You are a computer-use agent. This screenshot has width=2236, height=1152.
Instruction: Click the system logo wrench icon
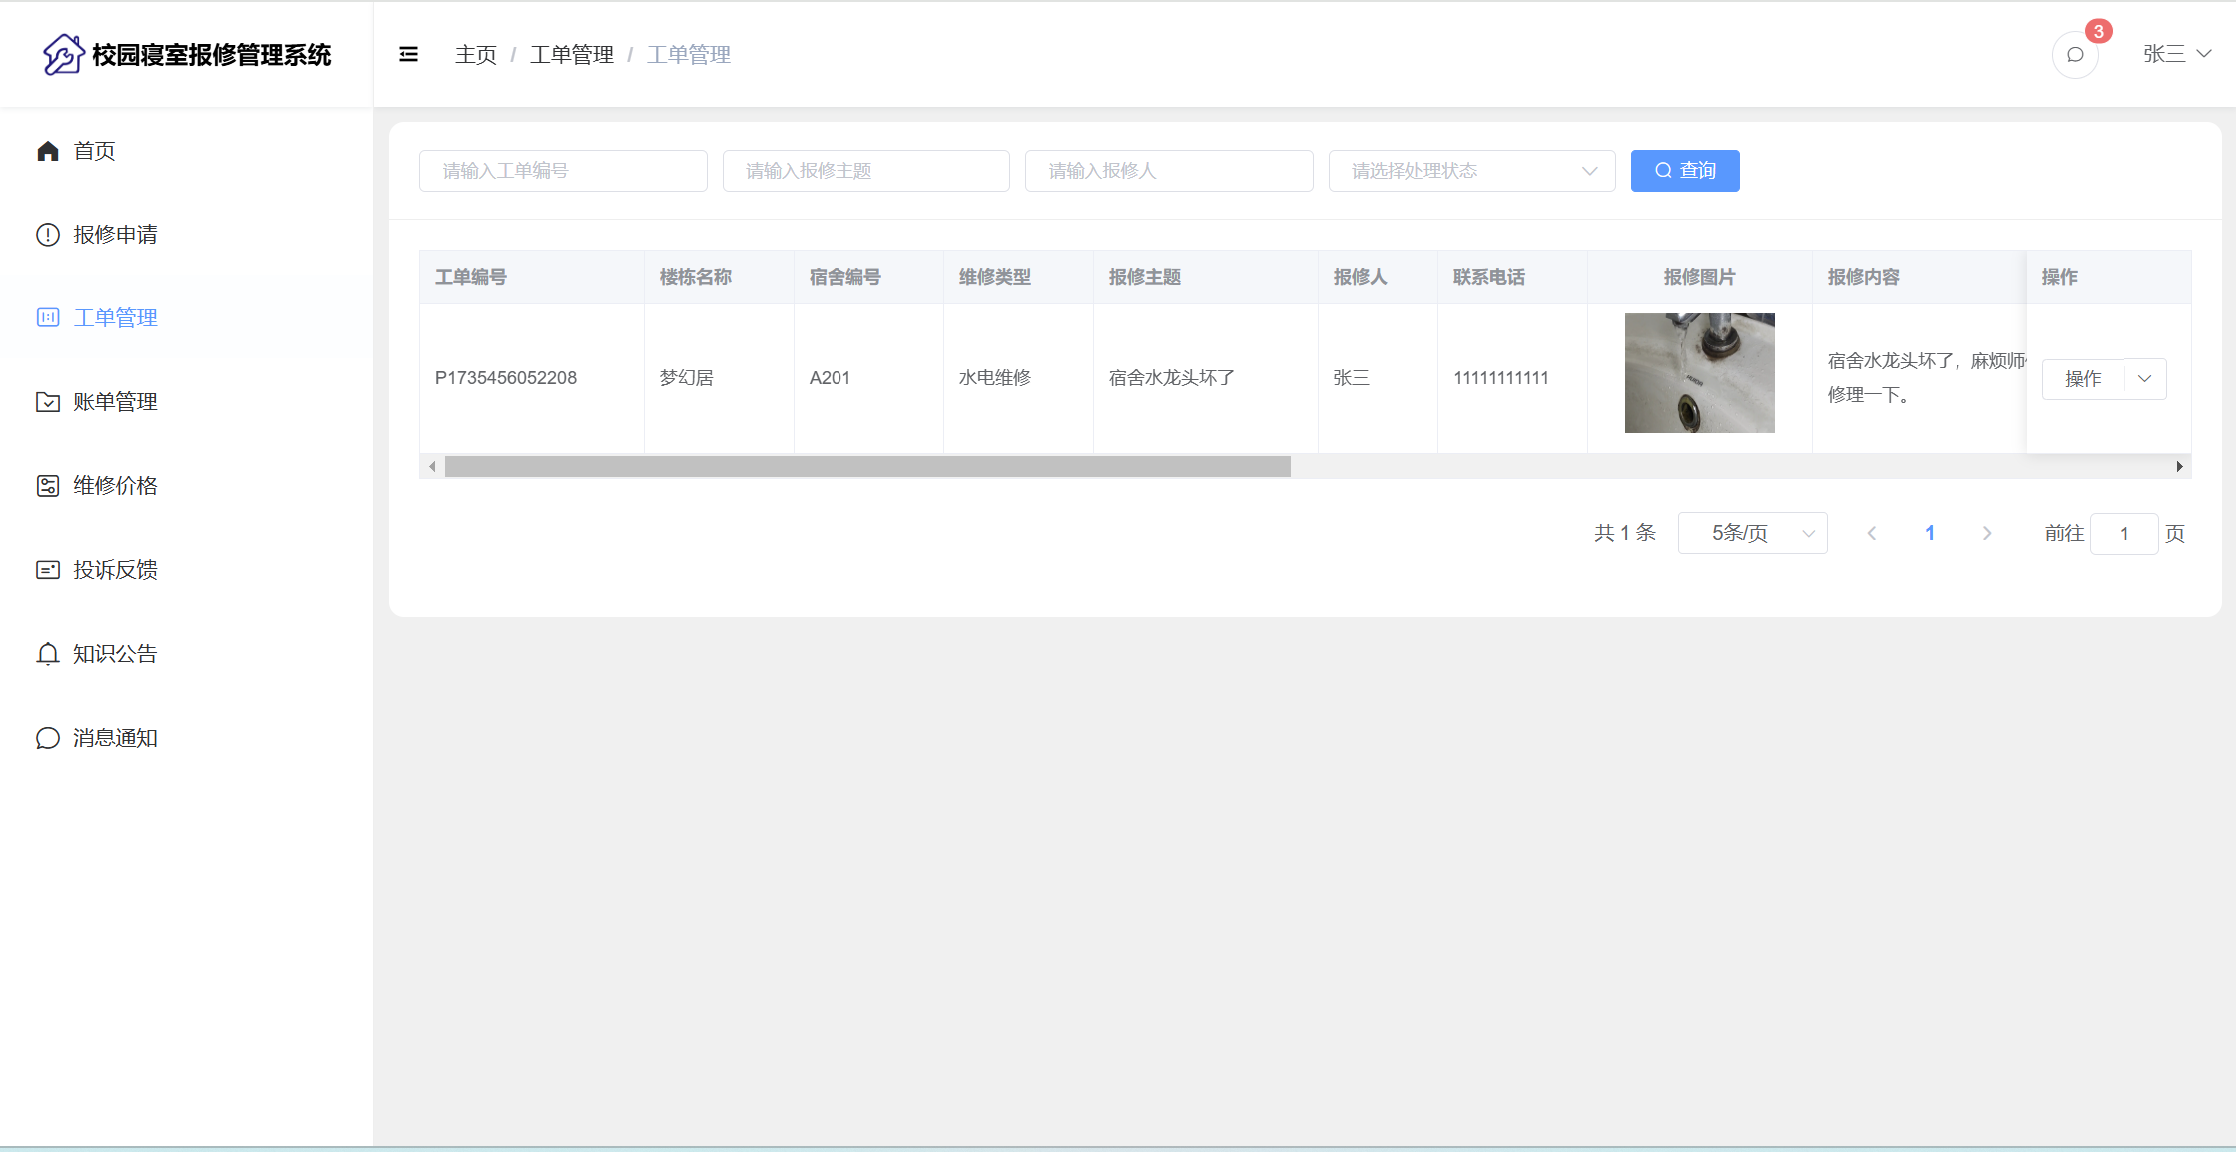click(x=63, y=54)
